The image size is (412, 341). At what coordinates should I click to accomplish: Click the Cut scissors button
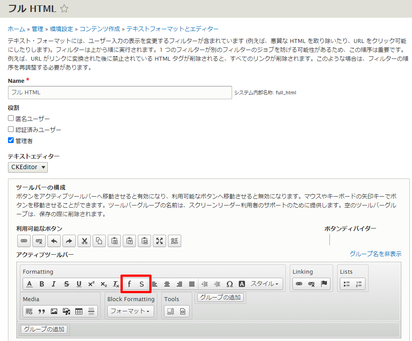pos(84,241)
